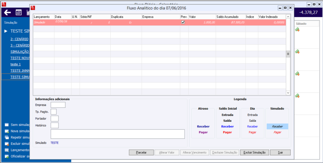Open the TESTE JAMA simulation link
This screenshot has width=323, height=163.
point(20,71)
